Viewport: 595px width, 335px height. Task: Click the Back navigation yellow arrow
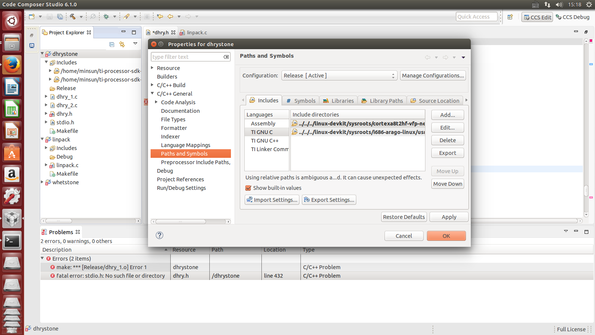point(170,16)
